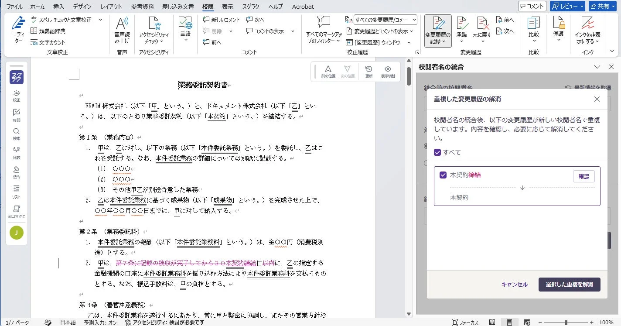Collapse the ribbon with the chevron
This screenshot has width=621, height=326.
click(x=613, y=51)
